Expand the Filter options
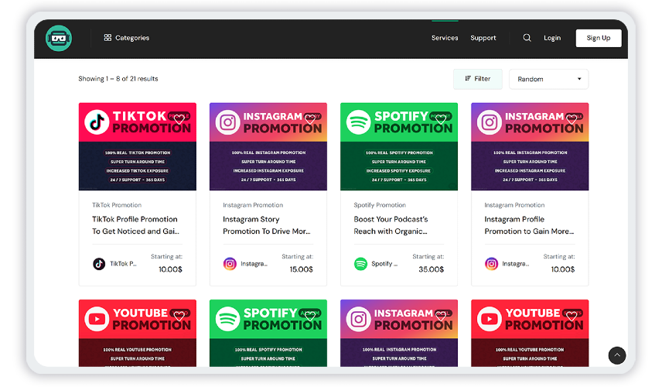This screenshot has height=387, width=662. (x=477, y=79)
